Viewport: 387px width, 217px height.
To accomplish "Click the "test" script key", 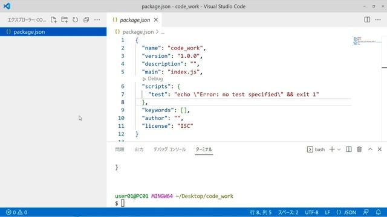I will point(158,95).
